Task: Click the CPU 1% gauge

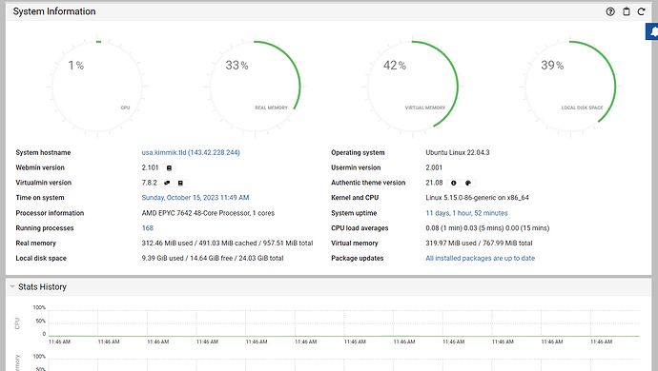Action: [97, 87]
